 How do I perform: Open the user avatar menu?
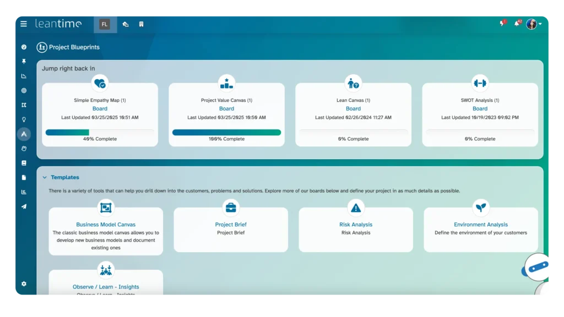point(534,24)
